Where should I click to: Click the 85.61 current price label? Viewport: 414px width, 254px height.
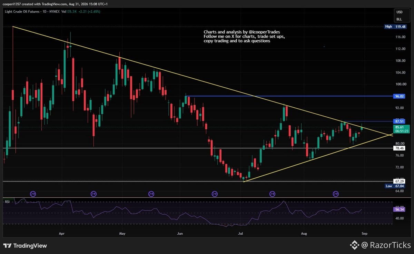400,127
